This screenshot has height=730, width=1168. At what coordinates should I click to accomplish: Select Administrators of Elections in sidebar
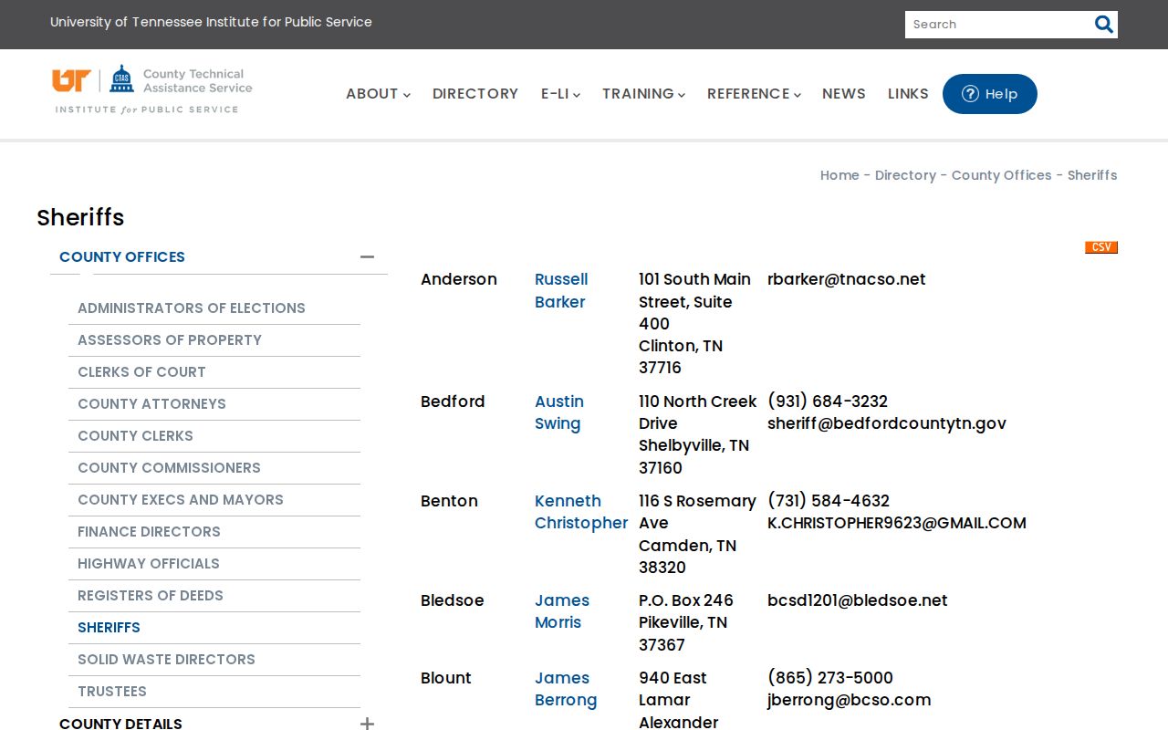[192, 308]
